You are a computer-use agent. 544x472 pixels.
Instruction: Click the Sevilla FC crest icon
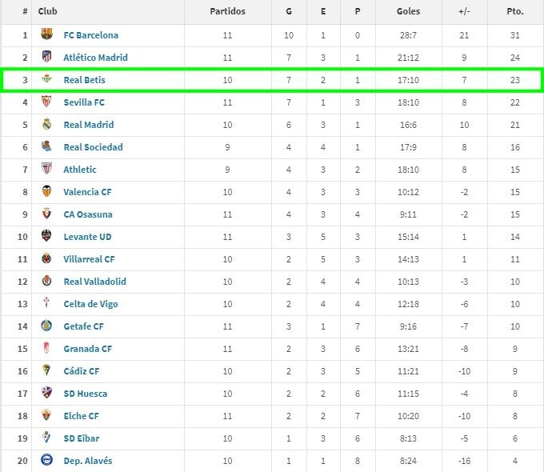[x=46, y=102]
